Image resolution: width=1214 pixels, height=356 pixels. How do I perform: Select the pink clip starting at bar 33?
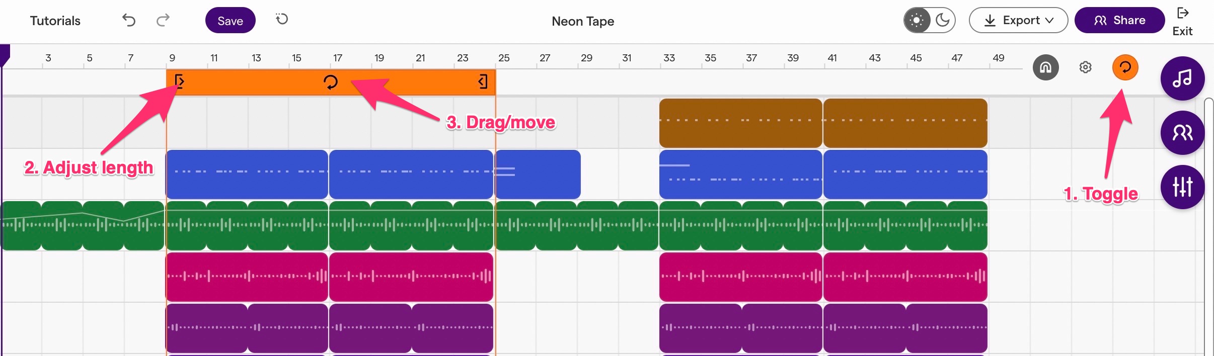(740, 277)
